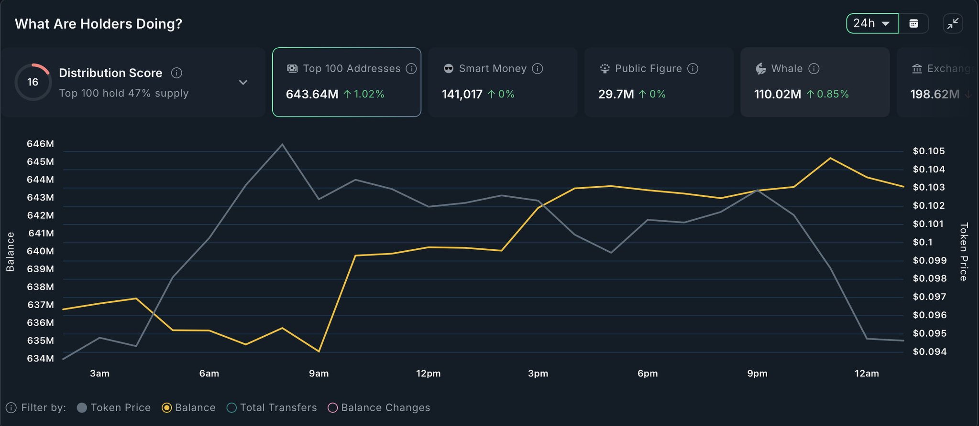Switch to the Public Figure tab
Image resolution: width=979 pixels, height=426 pixels.
tap(659, 82)
